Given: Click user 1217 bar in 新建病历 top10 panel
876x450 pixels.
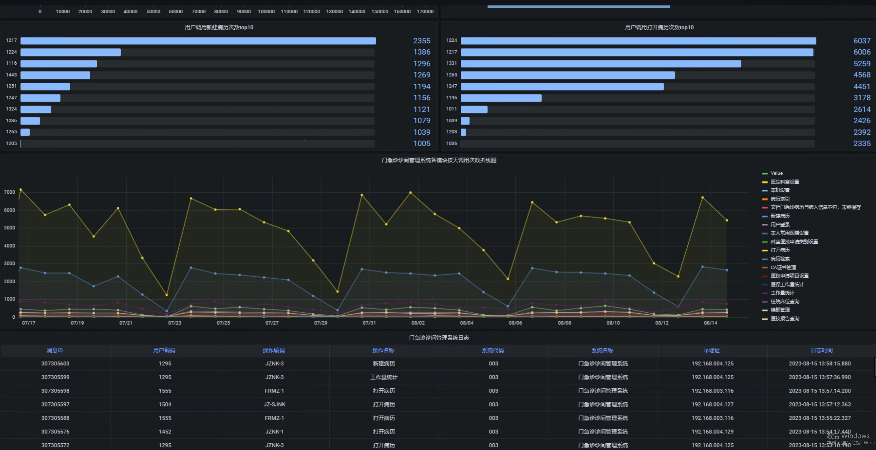Looking at the screenshot, I should point(198,41).
